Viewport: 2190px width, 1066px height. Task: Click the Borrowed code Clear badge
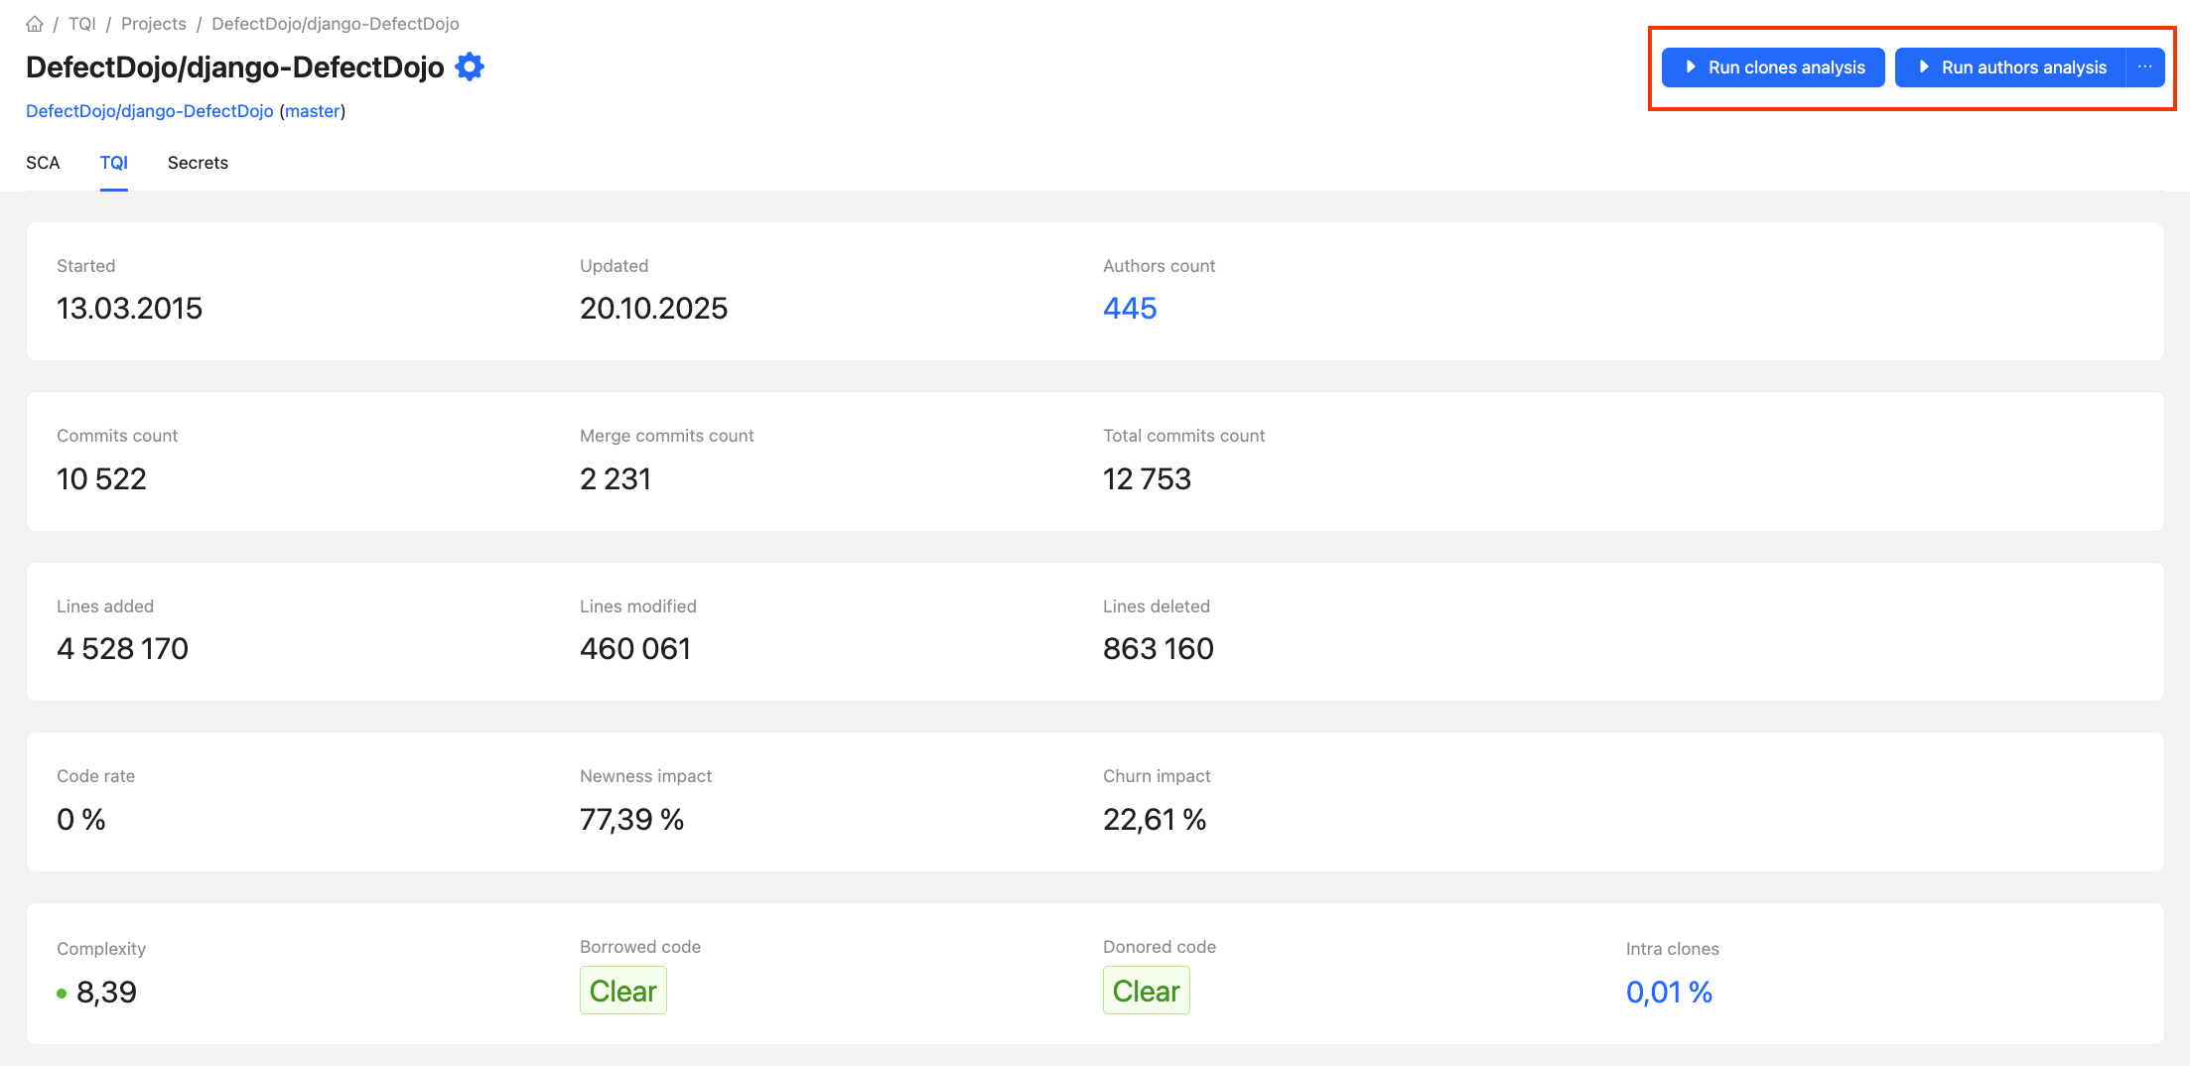(622, 991)
